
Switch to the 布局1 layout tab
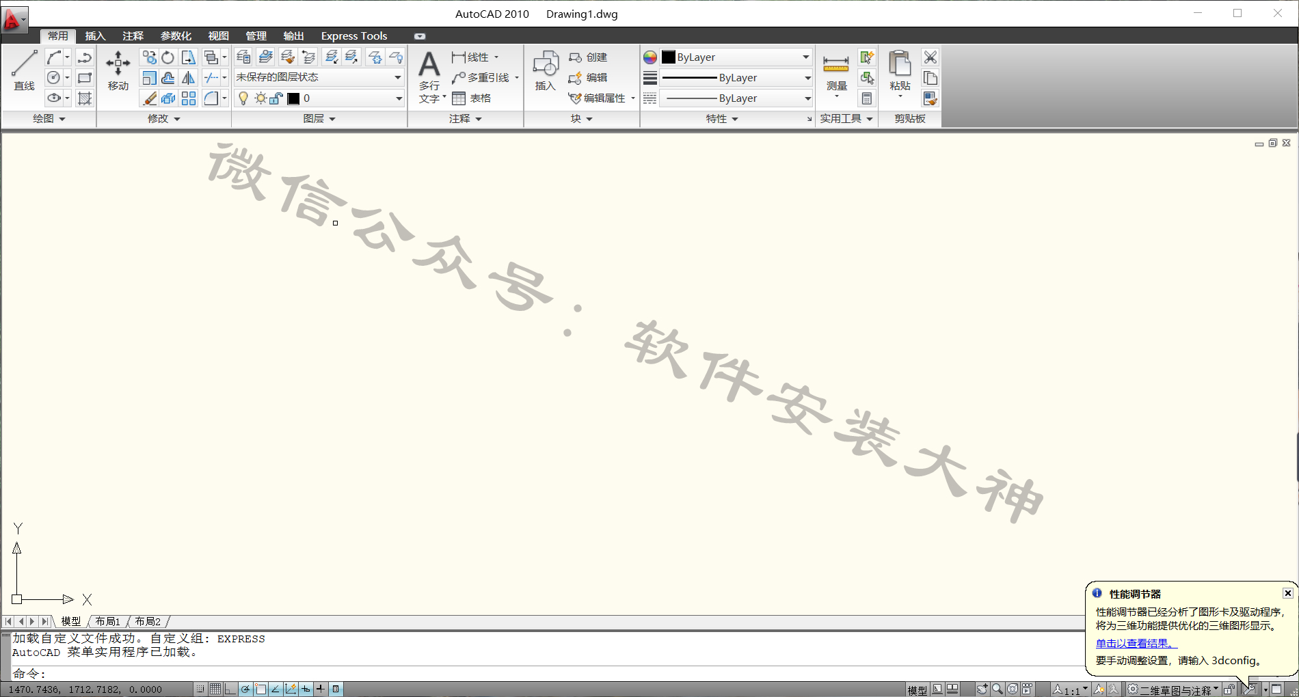pyautogui.click(x=107, y=621)
